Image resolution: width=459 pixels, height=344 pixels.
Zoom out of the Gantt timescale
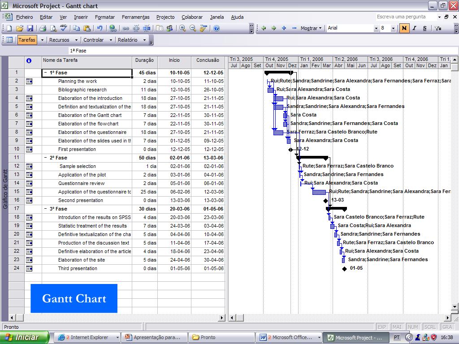point(193,28)
